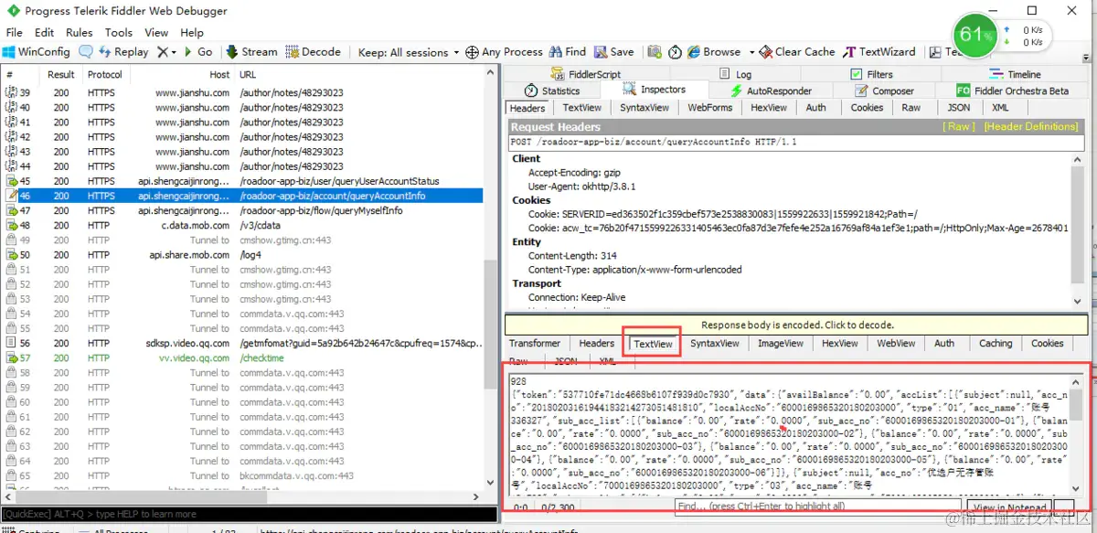Open the Edit menu
The height and width of the screenshot is (533, 1097).
point(46,32)
